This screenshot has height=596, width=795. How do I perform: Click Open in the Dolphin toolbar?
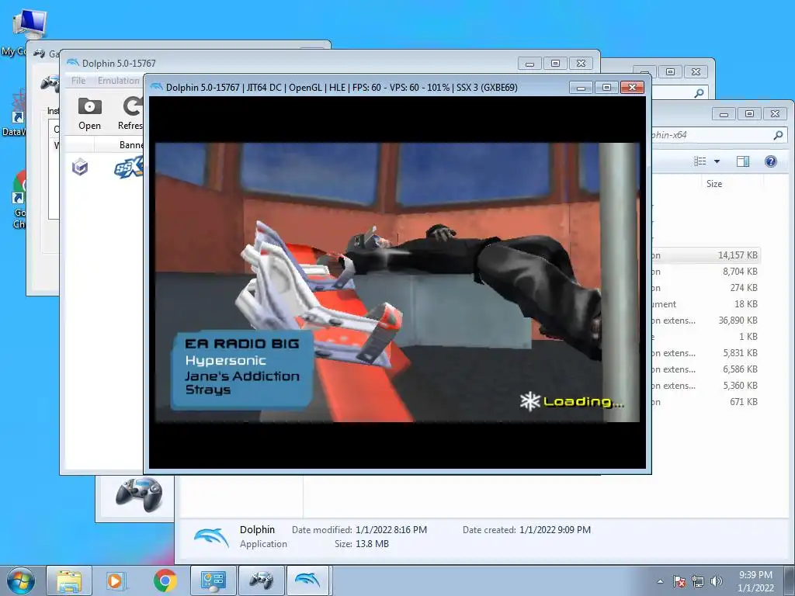[90, 114]
